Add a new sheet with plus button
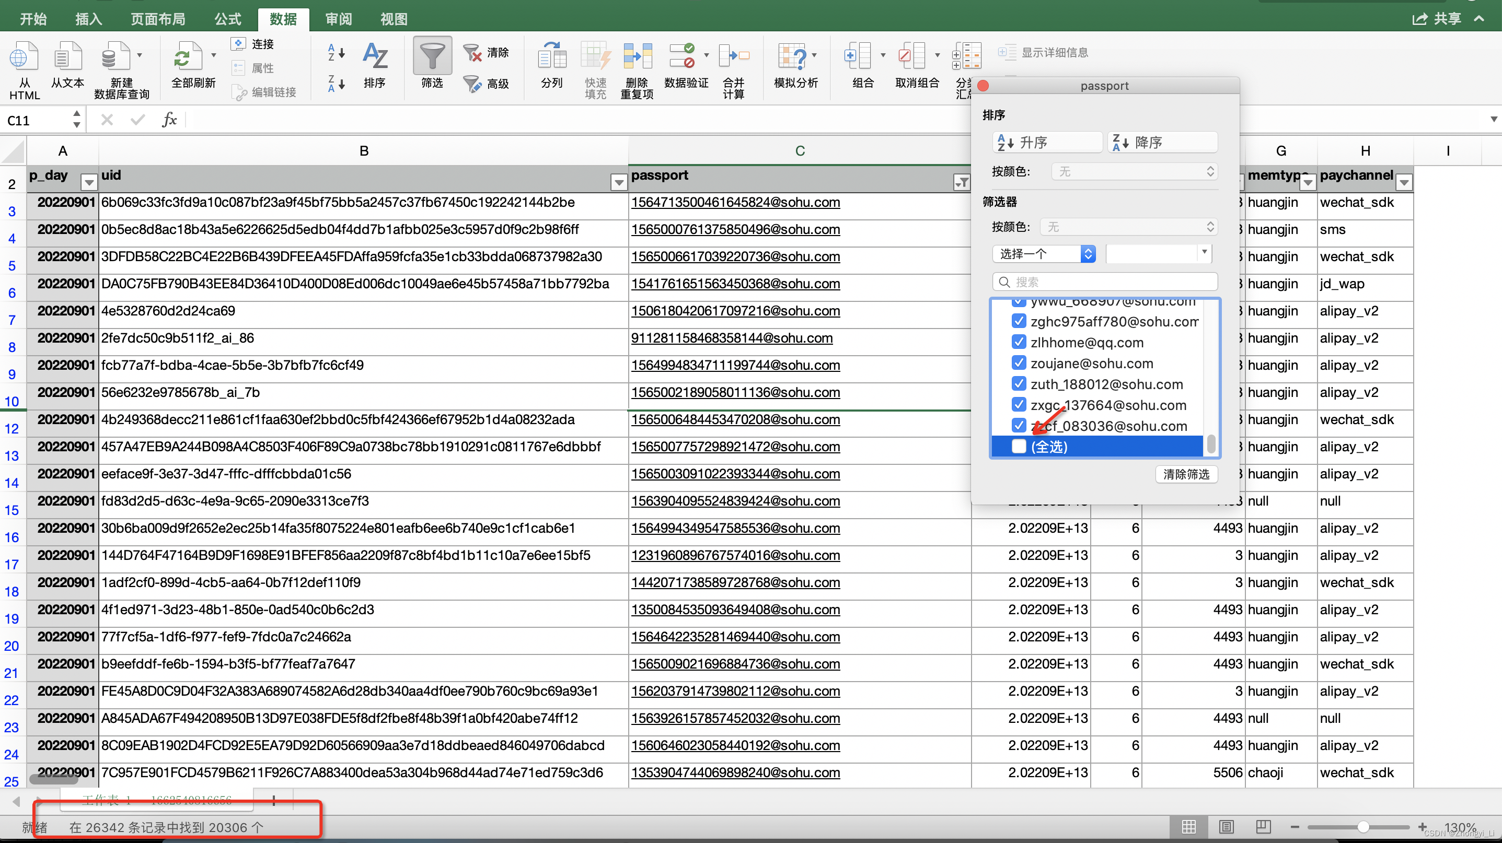Viewport: 1502px width, 843px height. 273,801
